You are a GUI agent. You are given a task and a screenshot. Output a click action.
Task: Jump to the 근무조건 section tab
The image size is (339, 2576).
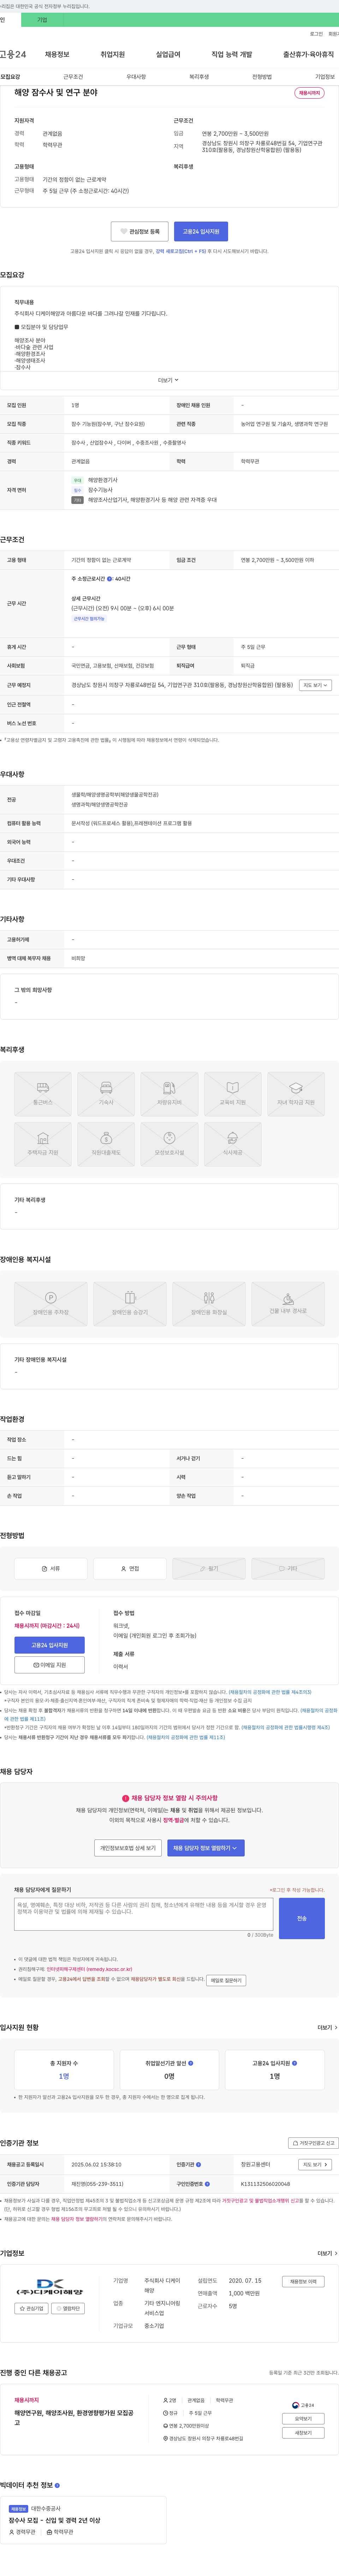point(73,77)
